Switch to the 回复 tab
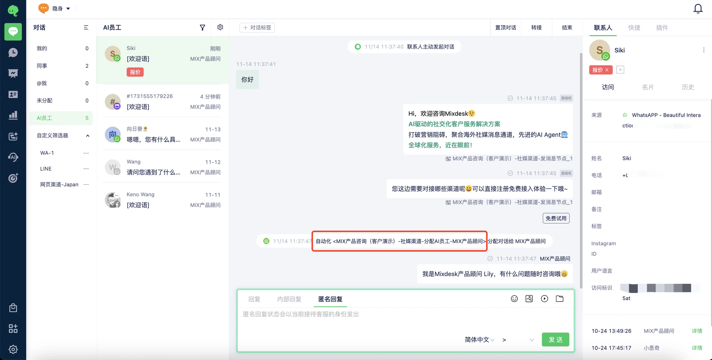 [254, 299]
